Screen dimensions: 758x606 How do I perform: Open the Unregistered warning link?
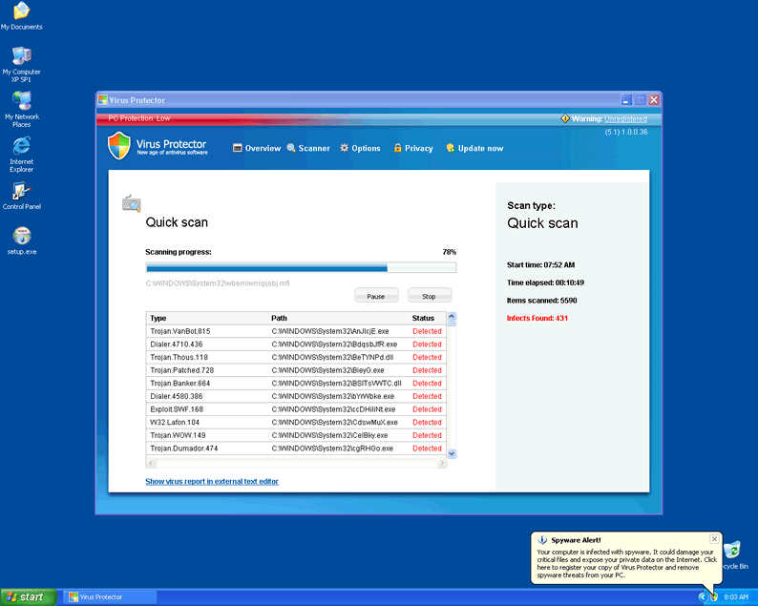[630, 118]
